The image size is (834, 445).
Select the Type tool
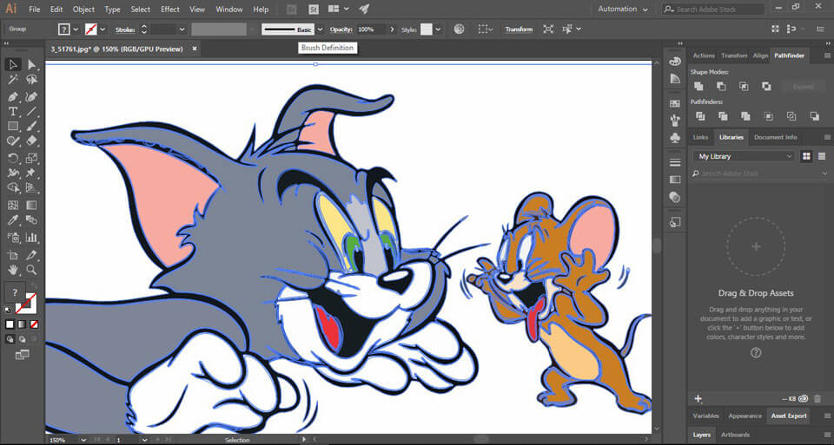tap(13, 112)
